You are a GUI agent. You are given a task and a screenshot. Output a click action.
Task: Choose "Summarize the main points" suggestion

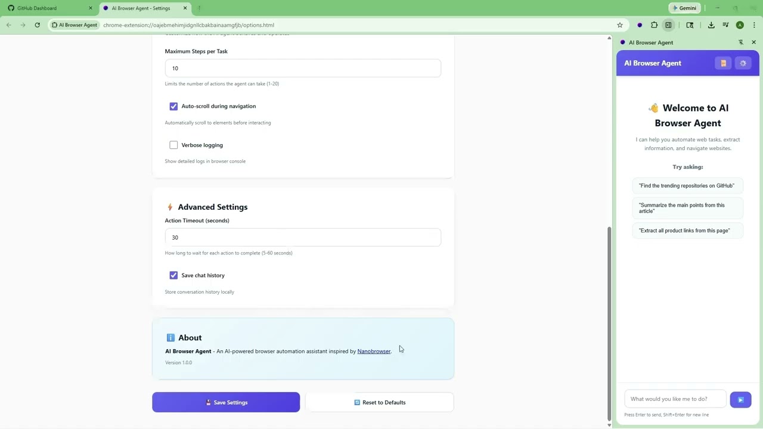[688, 208]
